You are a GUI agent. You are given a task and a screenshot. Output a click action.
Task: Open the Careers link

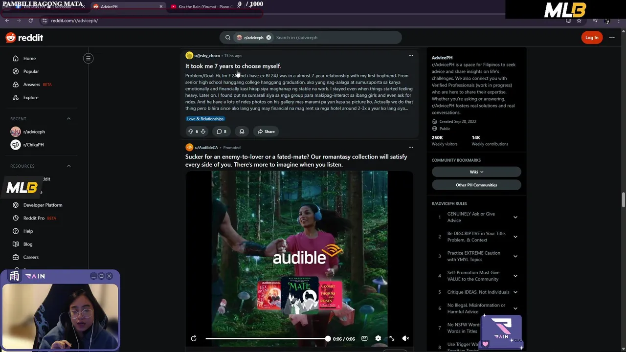tap(31, 257)
